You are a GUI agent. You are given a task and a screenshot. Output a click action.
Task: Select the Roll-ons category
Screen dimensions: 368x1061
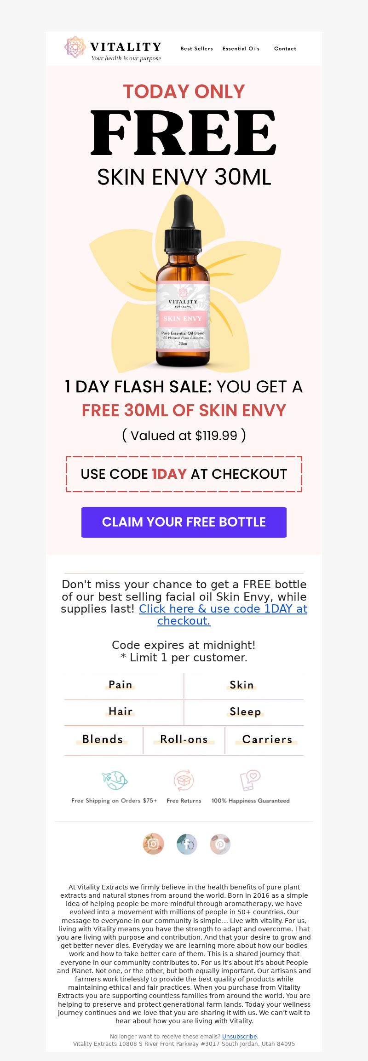click(x=184, y=739)
